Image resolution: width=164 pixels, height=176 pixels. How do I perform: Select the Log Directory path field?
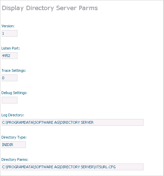click(73, 122)
